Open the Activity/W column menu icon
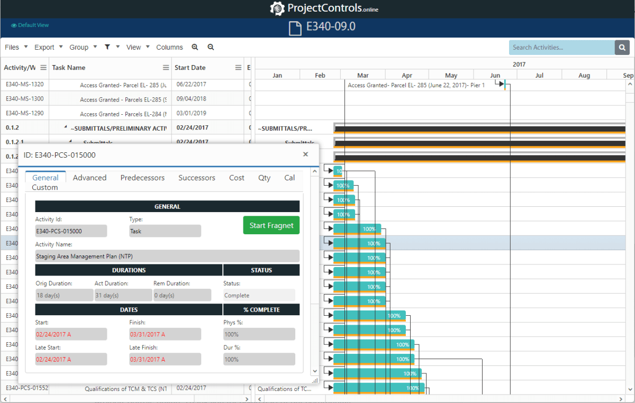This screenshot has width=635, height=403. [x=43, y=68]
